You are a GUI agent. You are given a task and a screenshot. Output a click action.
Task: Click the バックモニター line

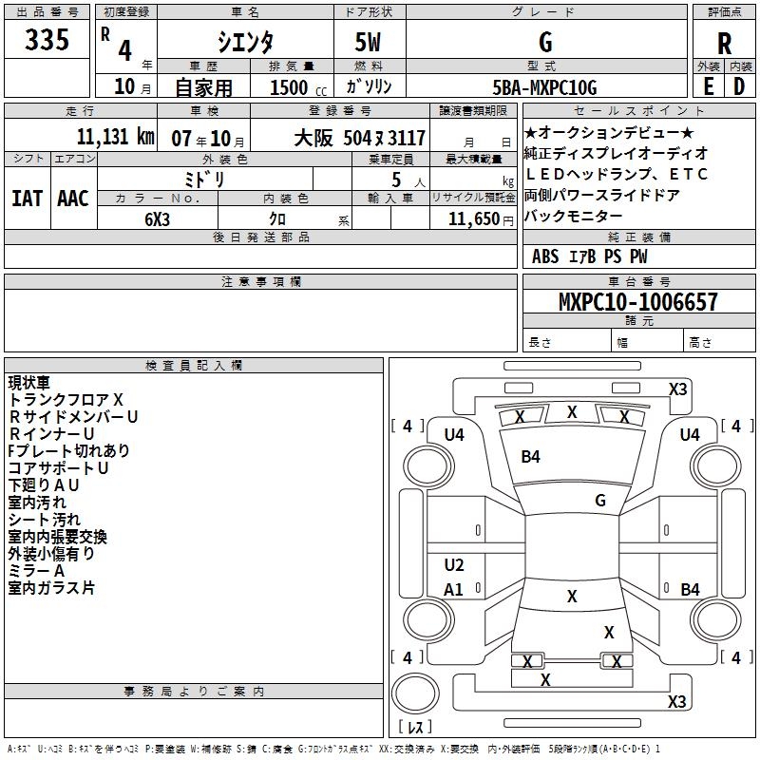click(x=574, y=216)
